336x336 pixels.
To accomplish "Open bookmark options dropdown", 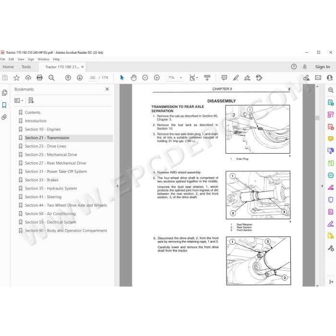I will click(x=19, y=100).
